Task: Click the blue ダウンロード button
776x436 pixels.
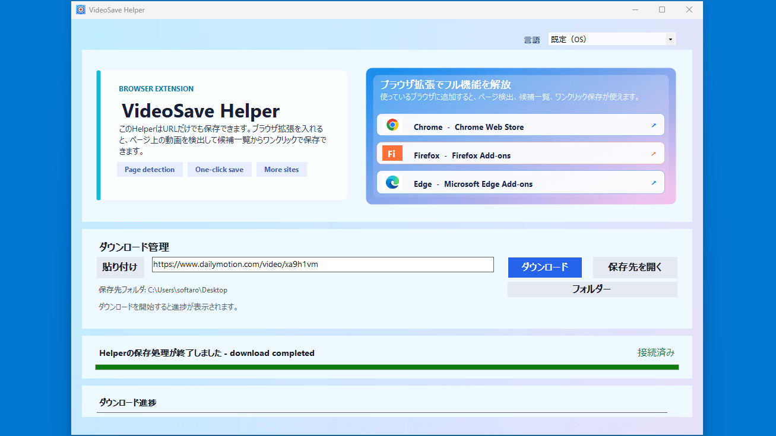Action: click(545, 268)
